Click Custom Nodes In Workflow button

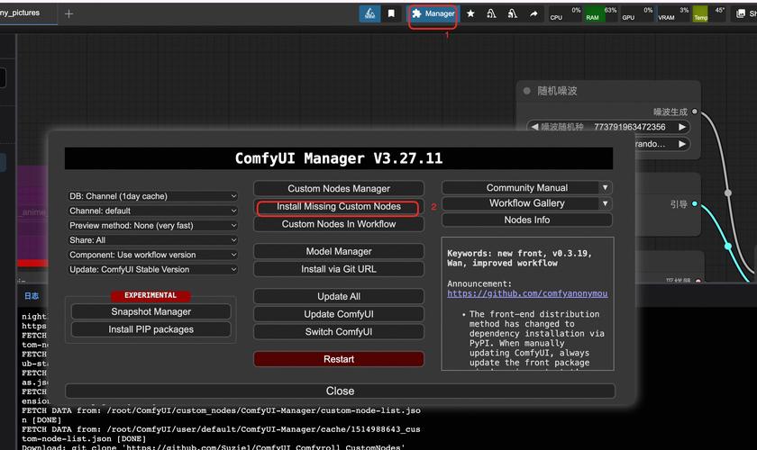click(339, 224)
